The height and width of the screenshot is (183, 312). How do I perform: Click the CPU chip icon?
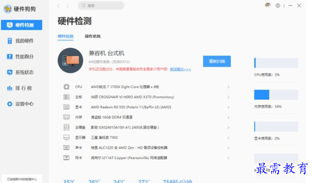[66, 87]
